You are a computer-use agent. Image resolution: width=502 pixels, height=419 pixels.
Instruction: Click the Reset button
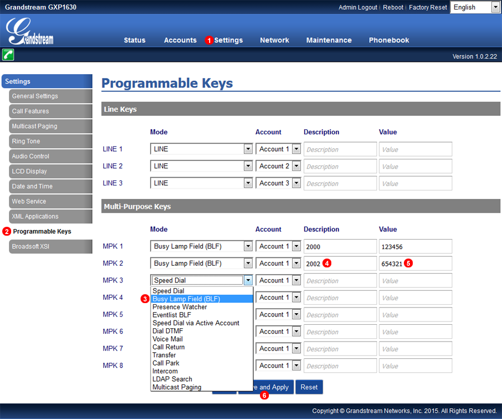point(309,387)
